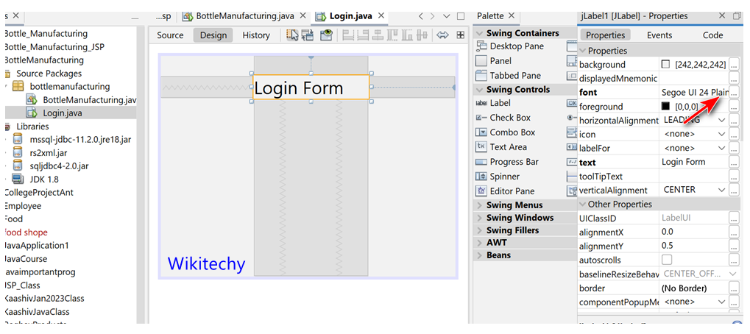The image size is (750, 334).
Task: Edit the text property value field
Action: coord(693,162)
